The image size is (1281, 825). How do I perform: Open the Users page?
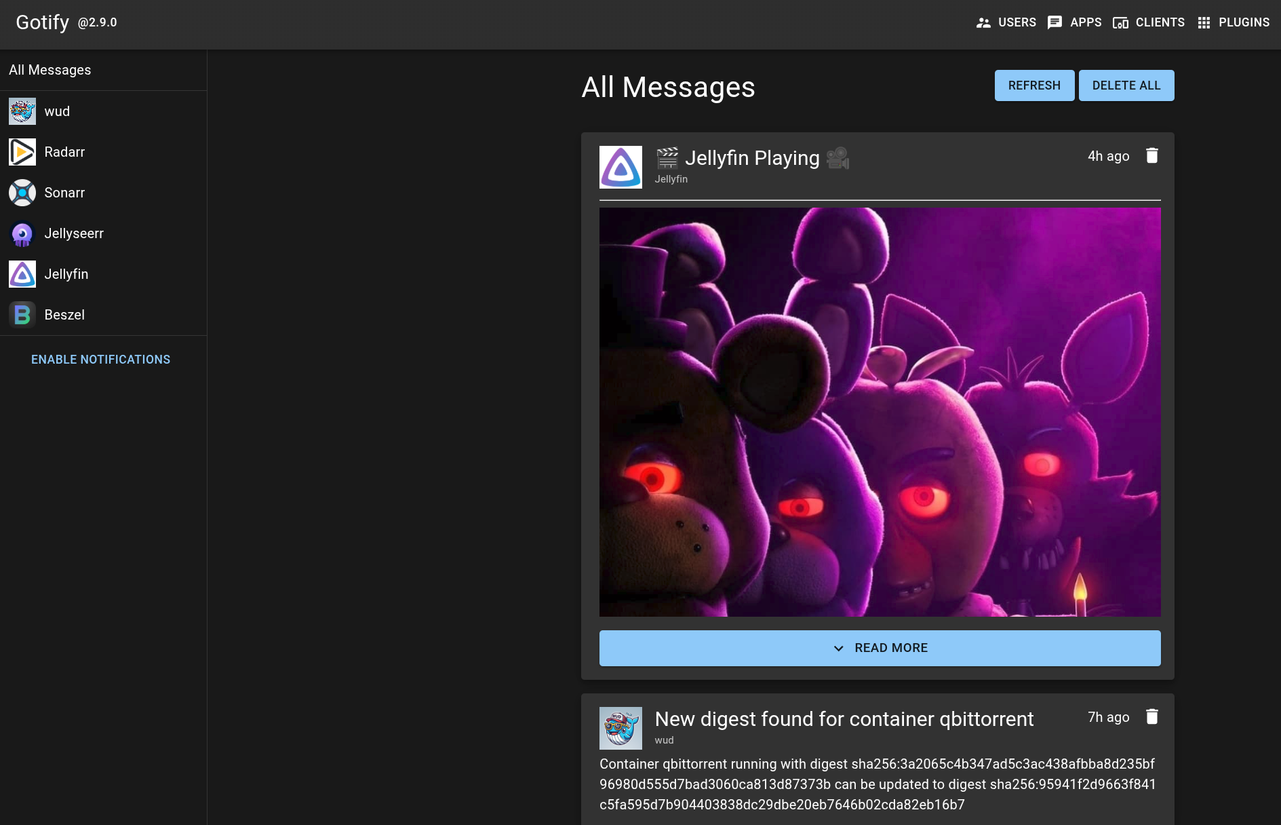coord(1006,22)
